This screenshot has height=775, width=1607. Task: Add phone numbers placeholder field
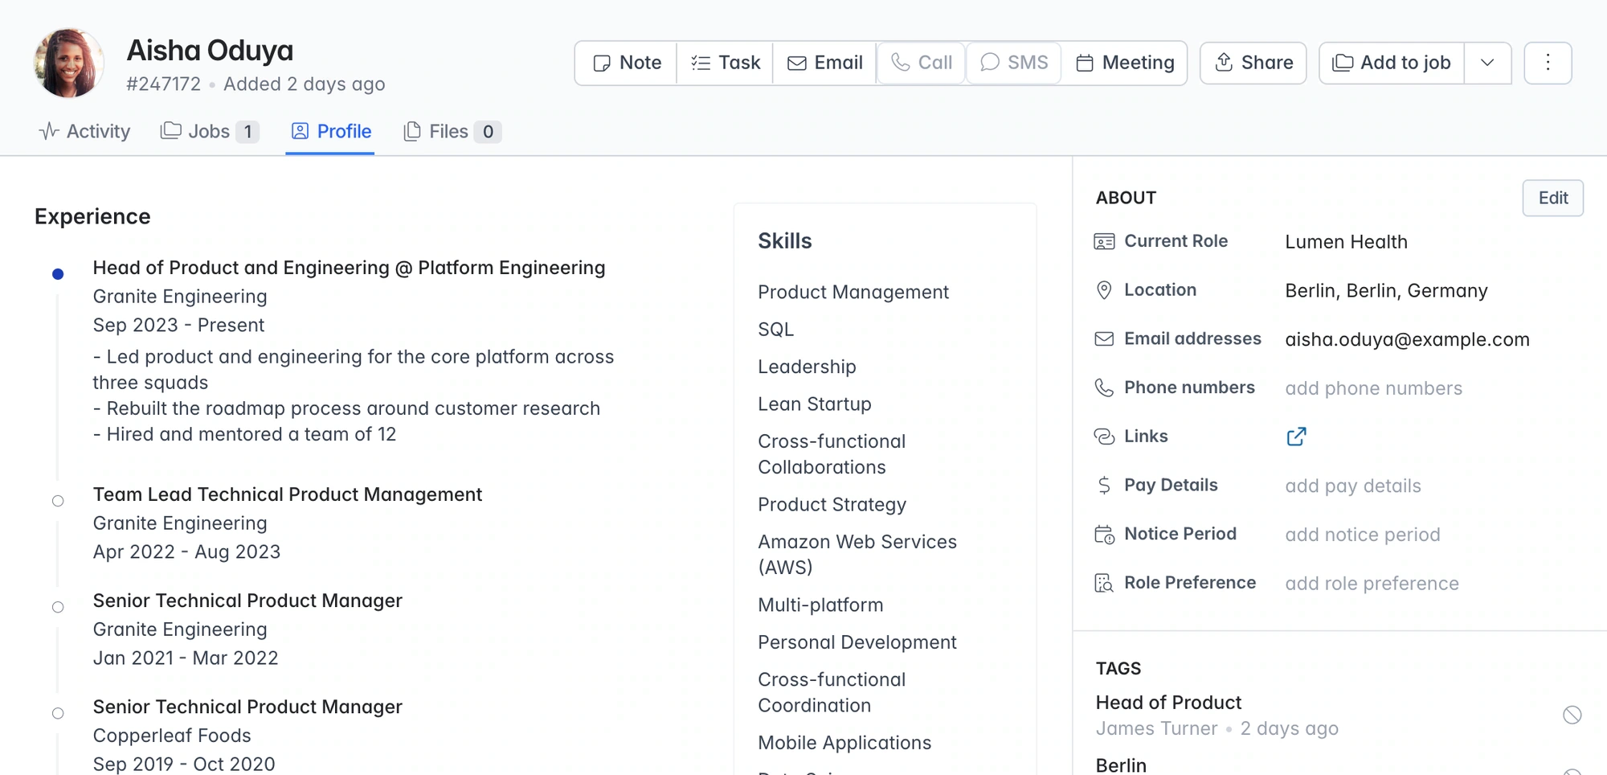tap(1373, 388)
